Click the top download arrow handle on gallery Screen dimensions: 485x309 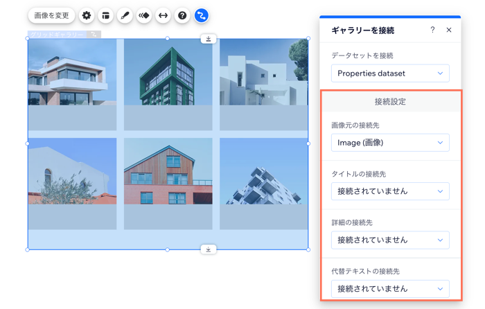(209, 39)
